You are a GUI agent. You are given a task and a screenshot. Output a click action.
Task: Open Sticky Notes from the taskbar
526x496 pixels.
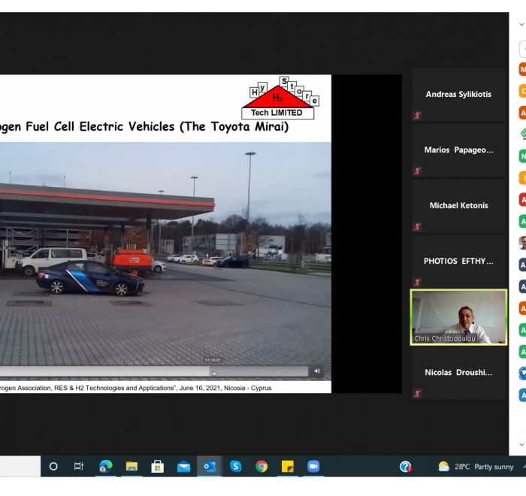(x=288, y=467)
